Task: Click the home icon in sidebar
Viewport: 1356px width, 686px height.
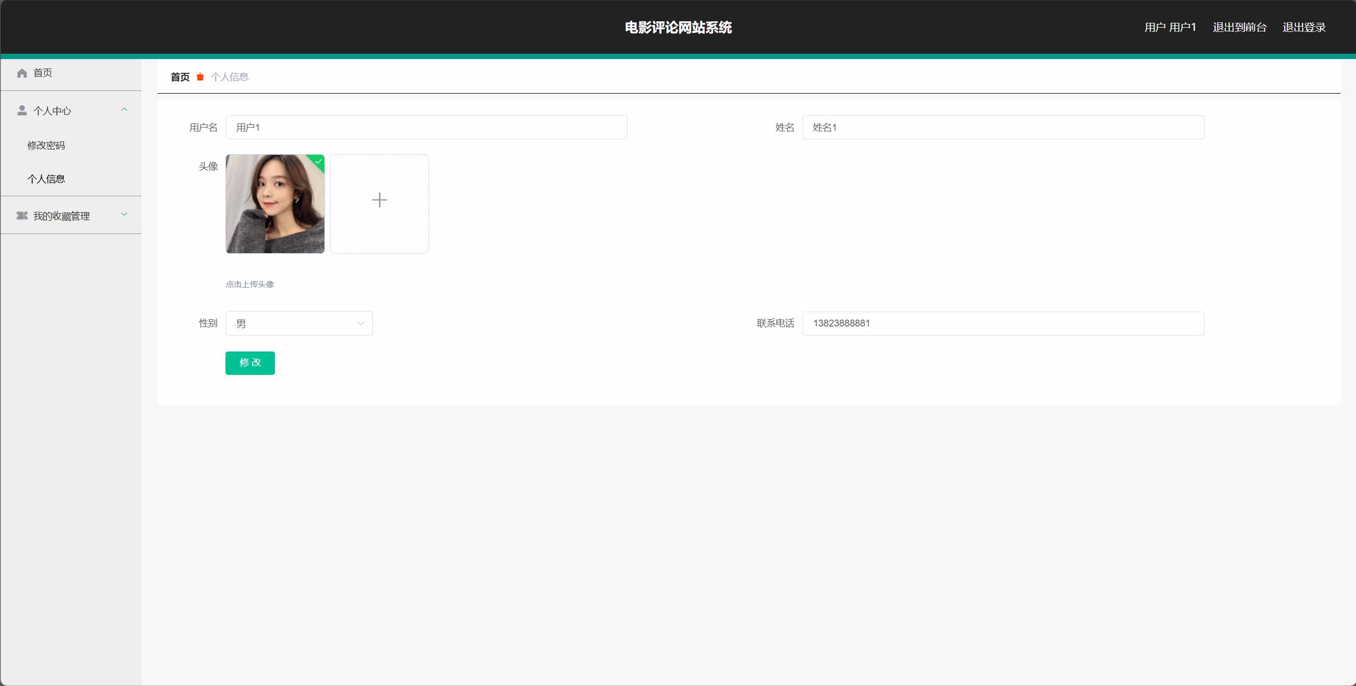Action: pyautogui.click(x=22, y=73)
